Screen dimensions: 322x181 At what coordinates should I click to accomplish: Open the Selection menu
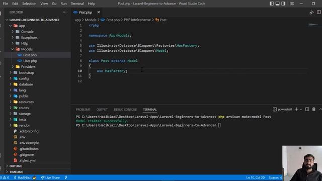pyautogui.click(x=29, y=4)
